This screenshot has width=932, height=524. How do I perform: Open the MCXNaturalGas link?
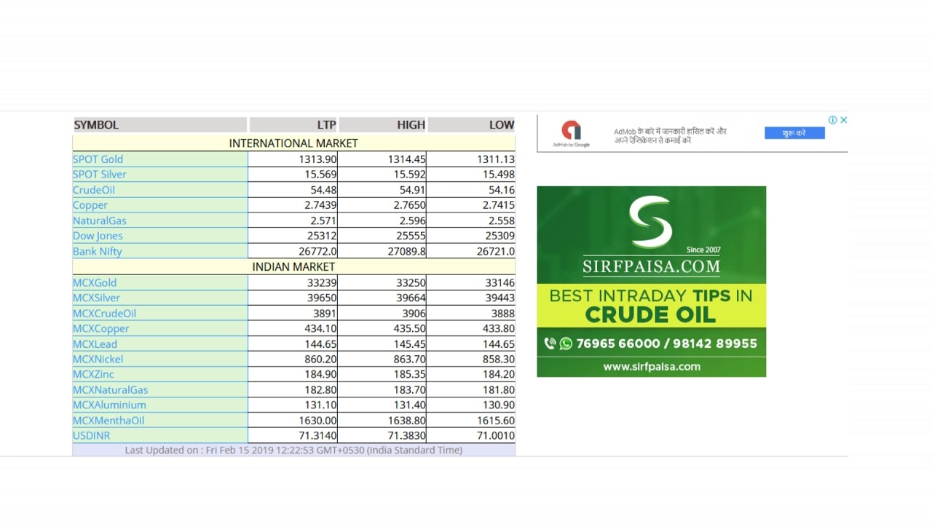coord(110,389)
